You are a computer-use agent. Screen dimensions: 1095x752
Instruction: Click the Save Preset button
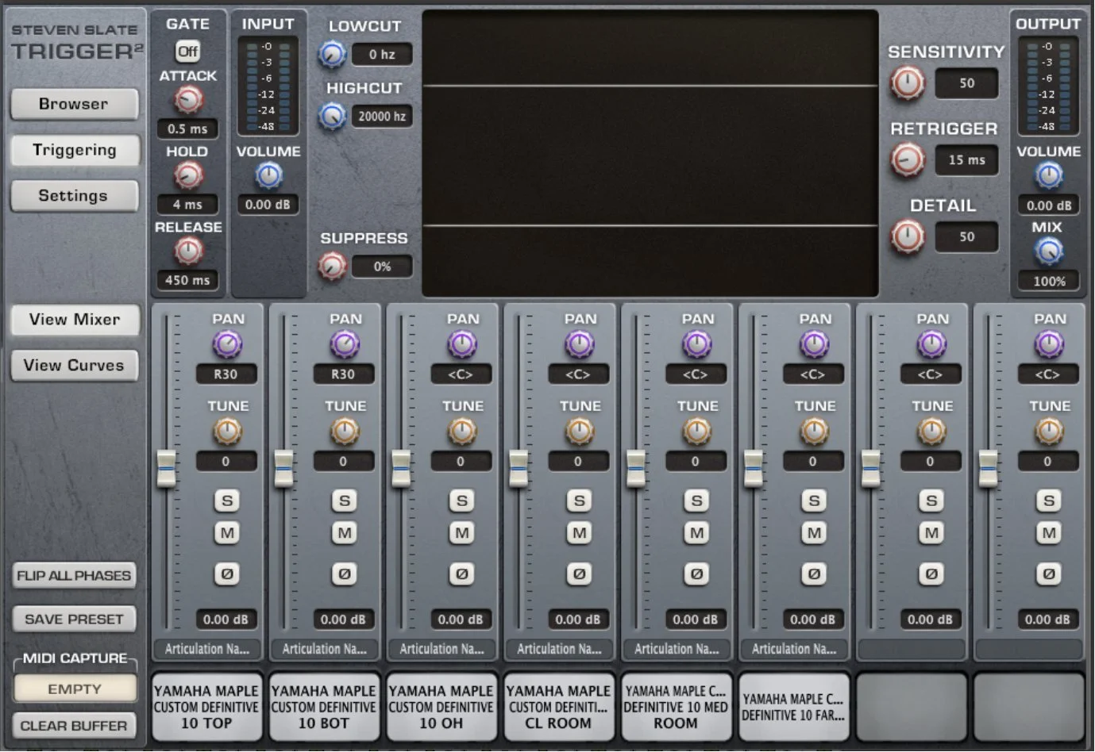[x=74, y=620]
